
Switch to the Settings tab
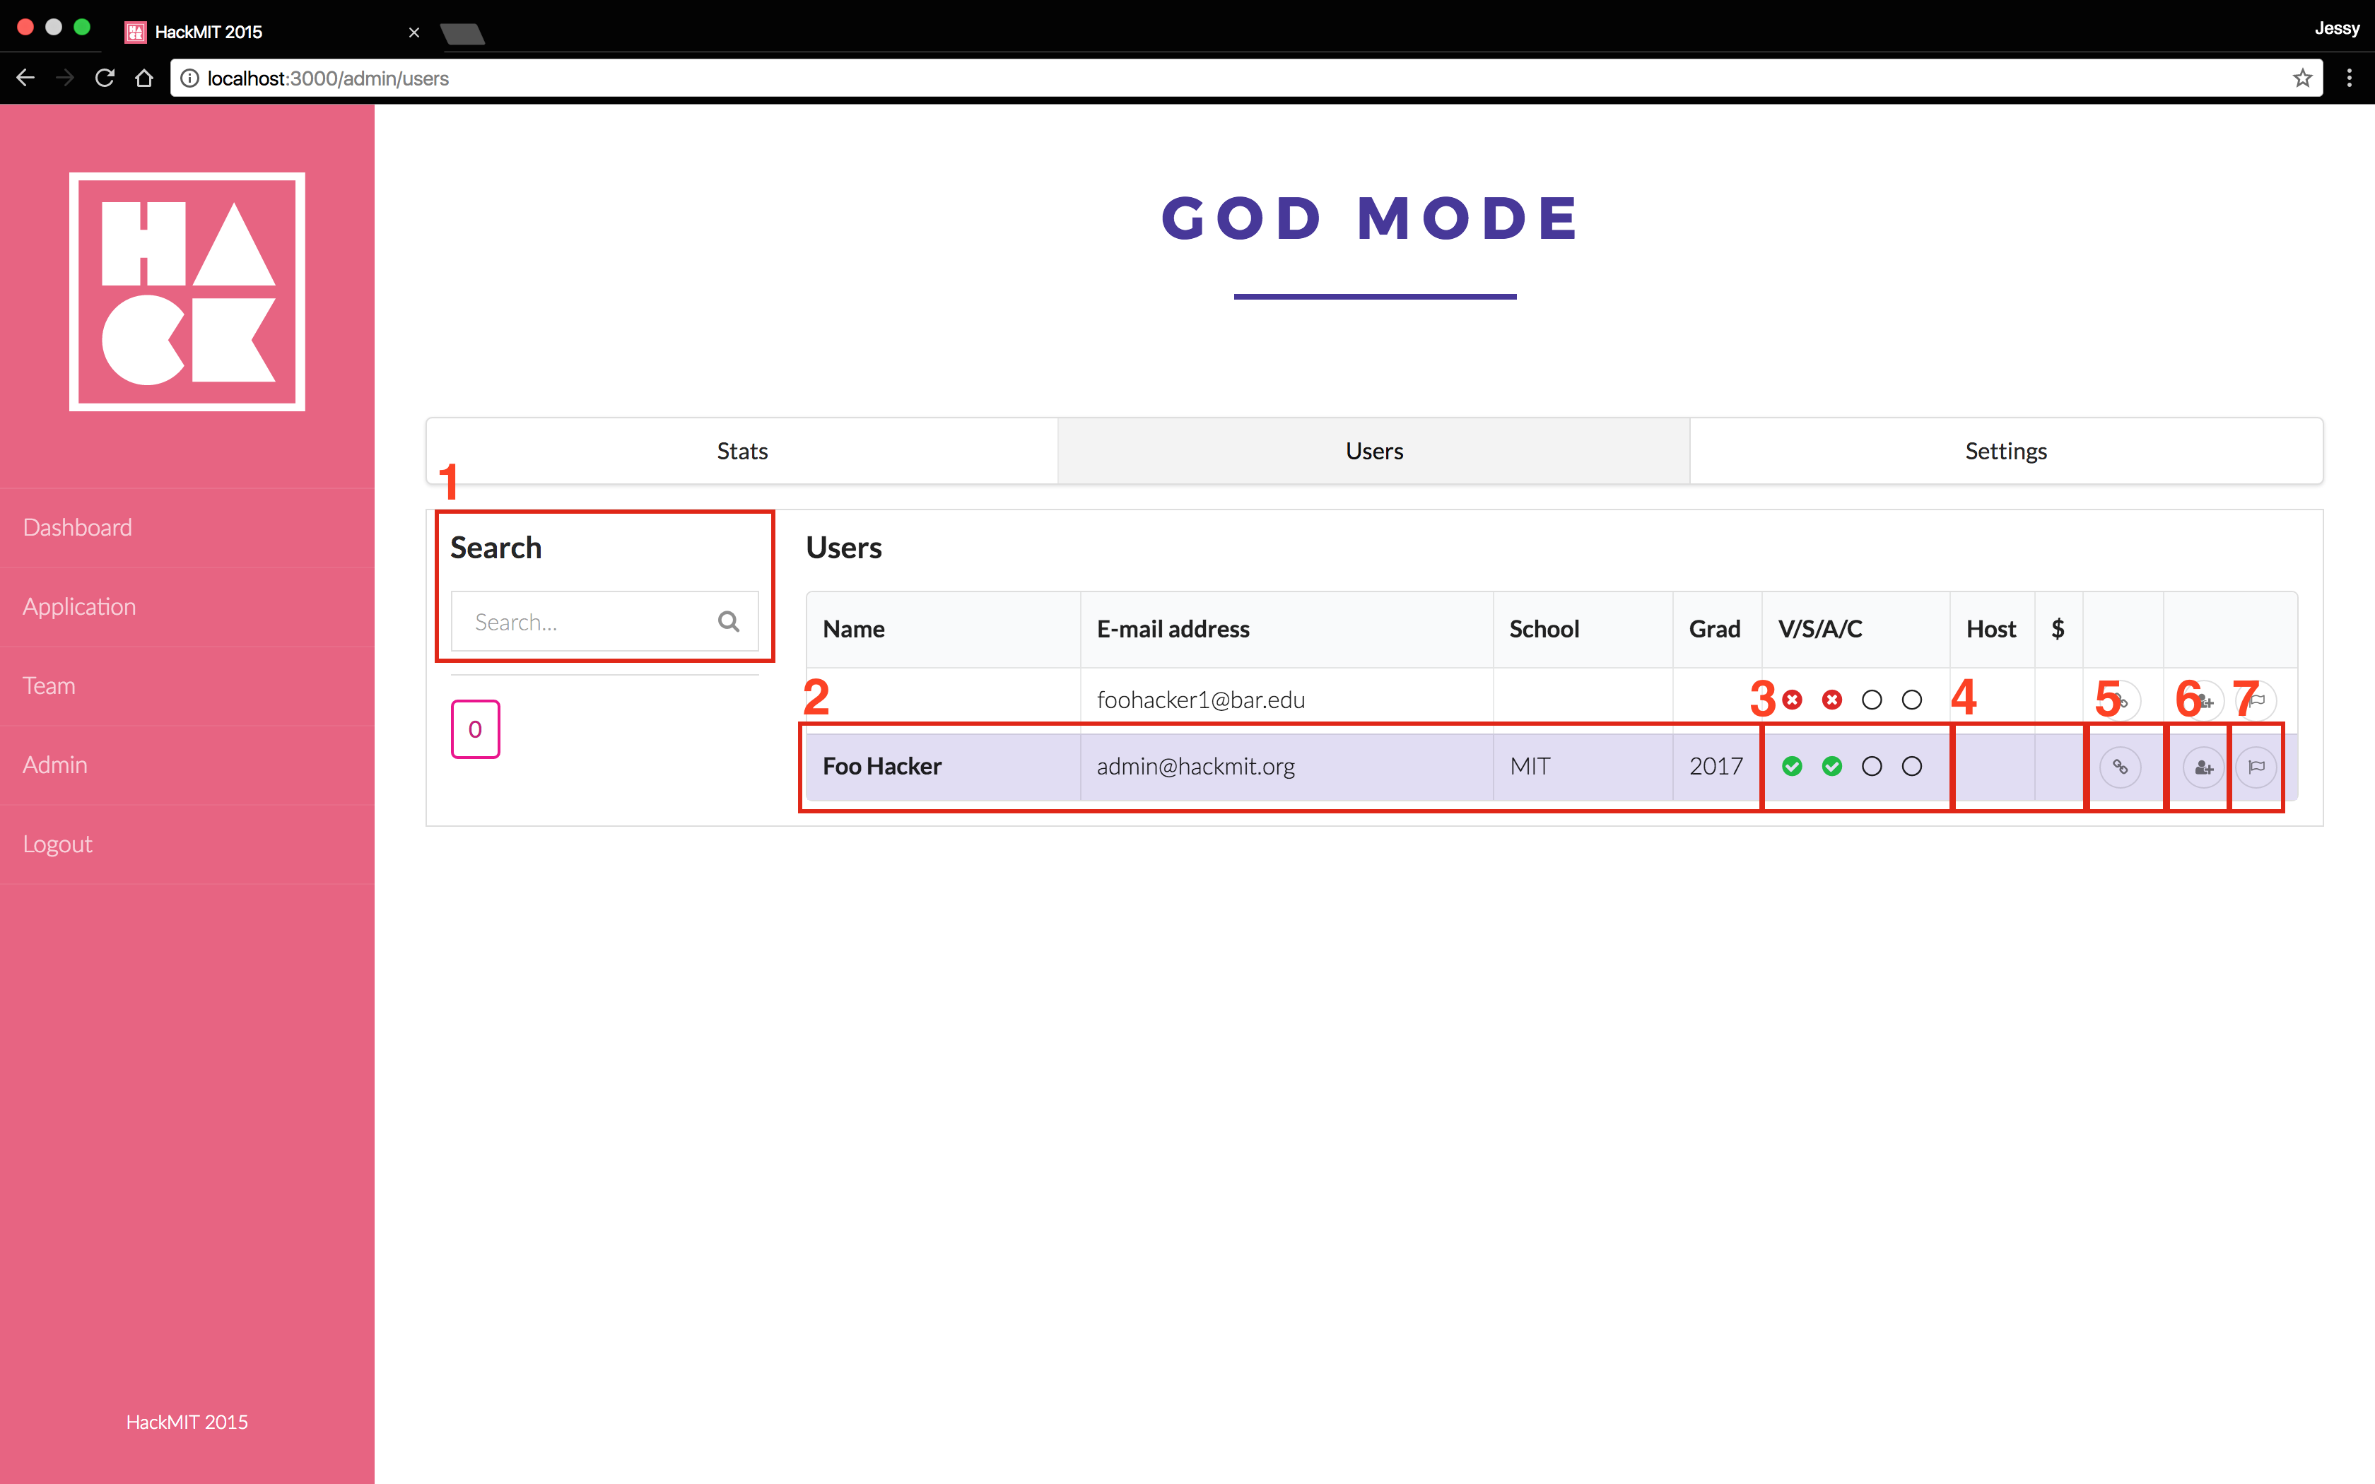click(x=2005, y=452)
